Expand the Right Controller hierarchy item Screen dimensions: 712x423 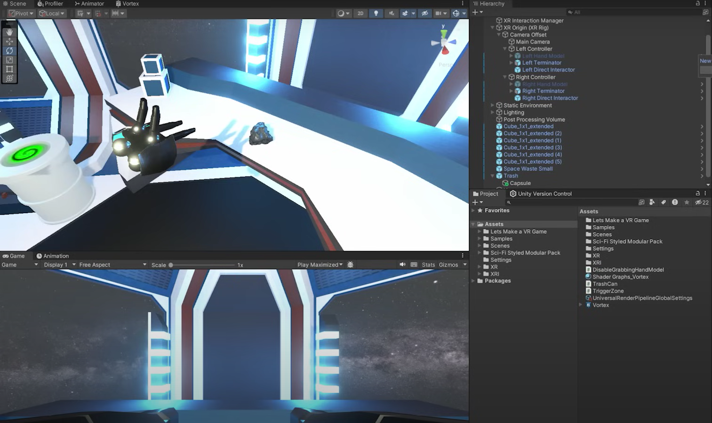[505, 77]
